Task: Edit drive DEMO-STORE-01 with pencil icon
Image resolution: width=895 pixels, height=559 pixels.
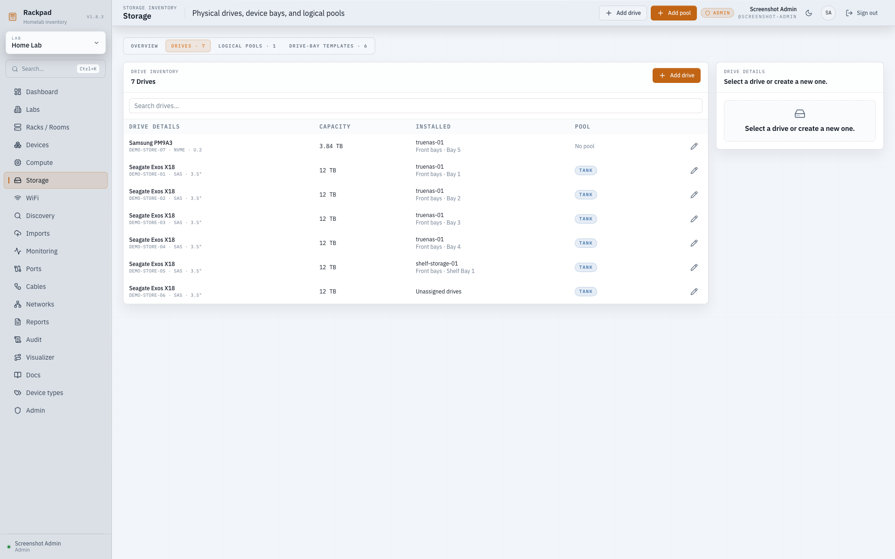Action: 694,170
